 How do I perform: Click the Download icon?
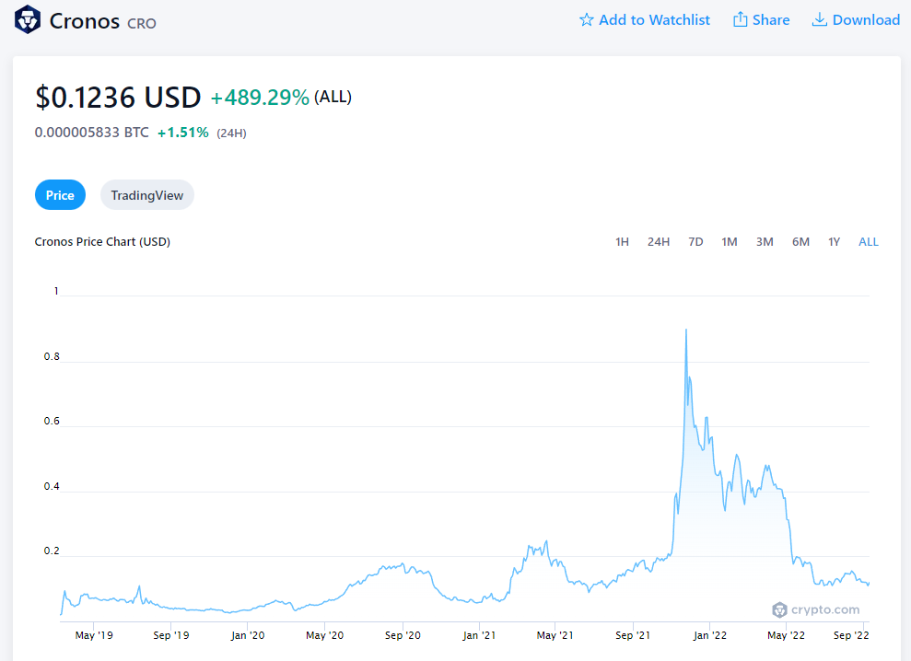tap(819, 20)
